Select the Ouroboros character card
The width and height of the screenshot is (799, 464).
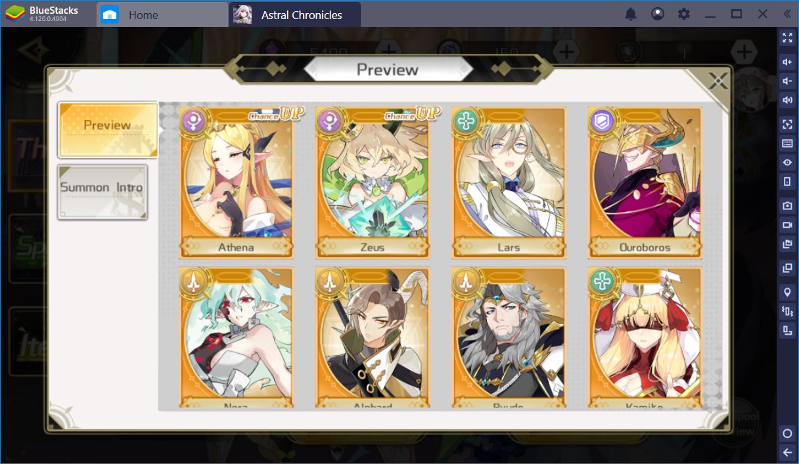click(x=645, y=183)
